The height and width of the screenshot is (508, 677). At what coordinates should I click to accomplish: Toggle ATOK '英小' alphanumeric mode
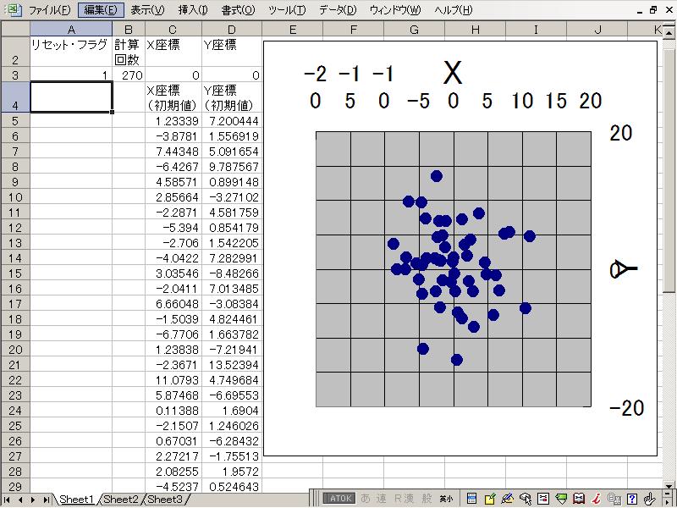click(x=445, y=499)
